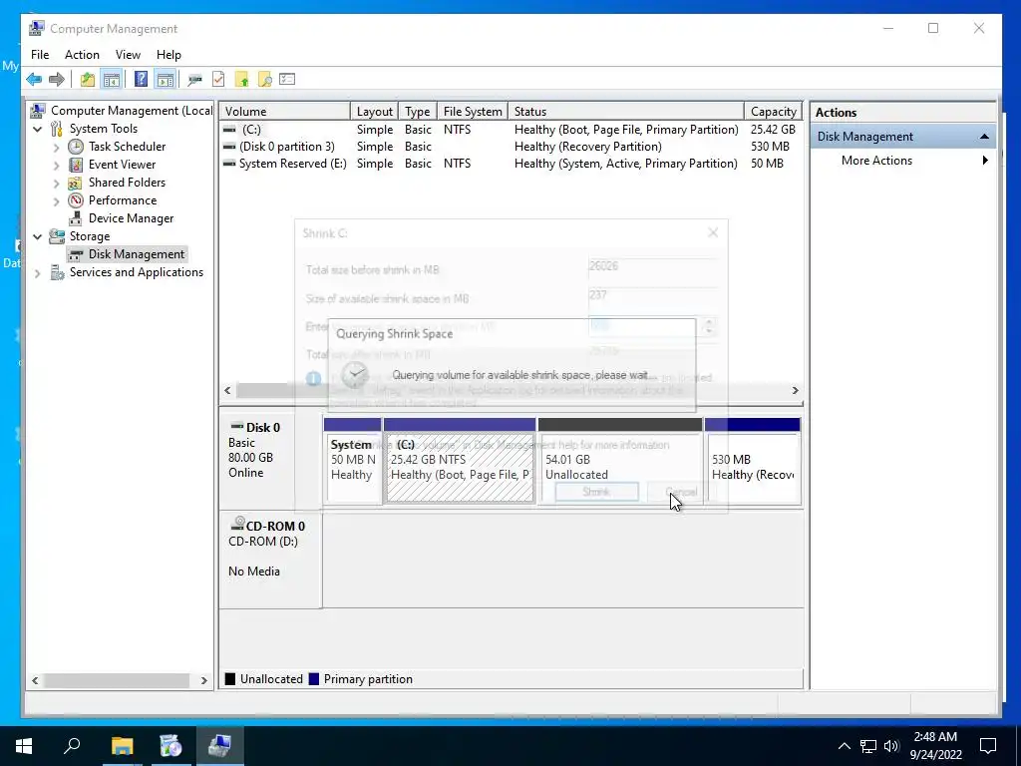1021x766 pixels.
Task: Expand Services and Applications branch
Action: (38, 273)
